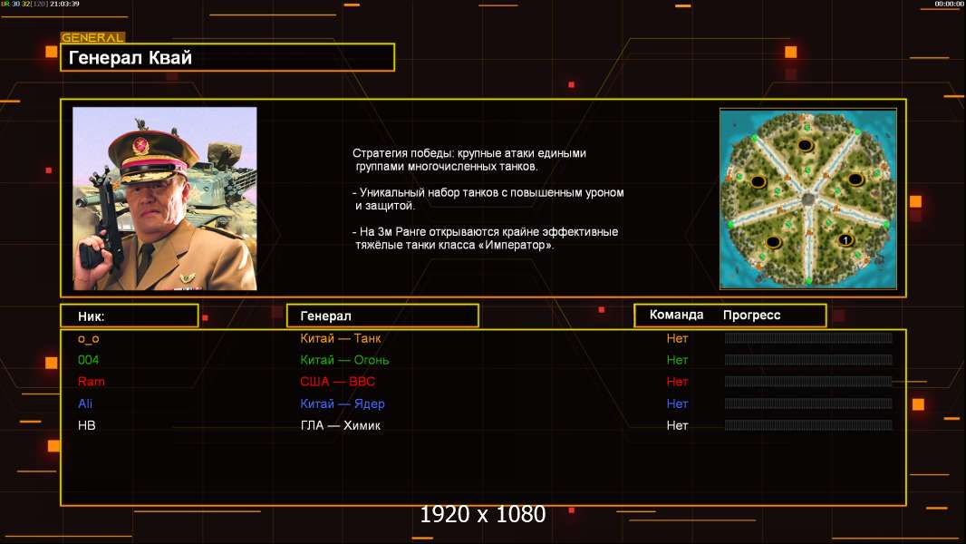This screenshot has height=544, width=966.
Task: Click ГЛА — Химик general for HB
Action: coord(341,425)
